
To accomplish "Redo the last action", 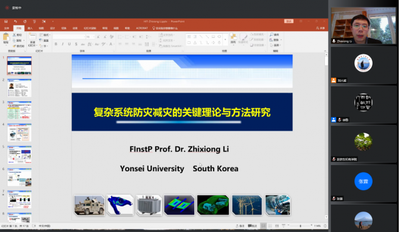I will pos(25,21).
